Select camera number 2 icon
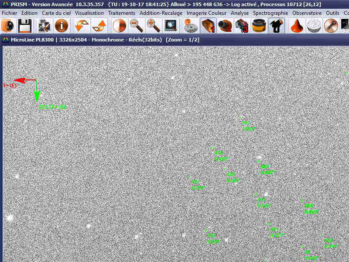The height and width of the screenshot is (262, 349). pos(225,26)
